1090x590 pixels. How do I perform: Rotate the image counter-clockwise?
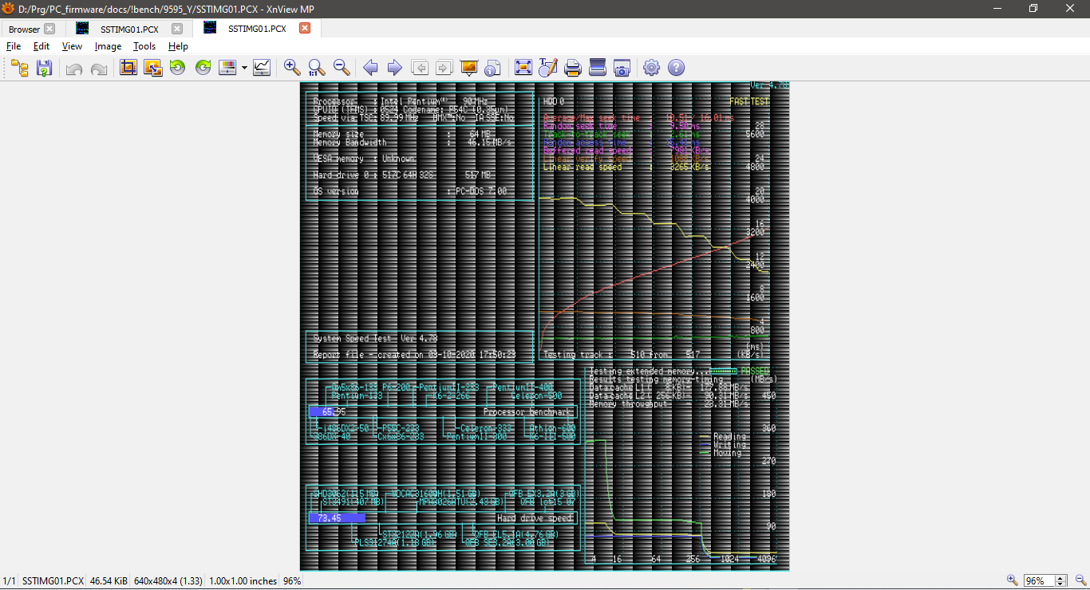[177, 68]
